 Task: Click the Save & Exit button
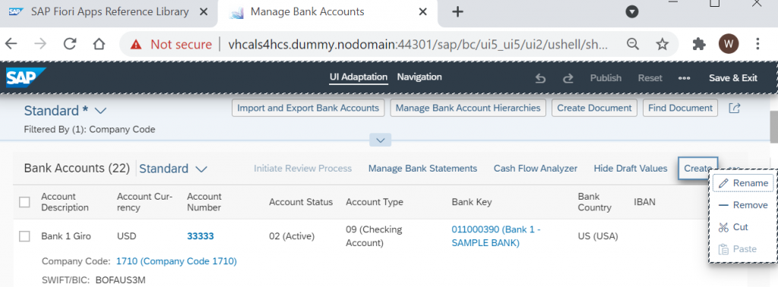point(733,77)
